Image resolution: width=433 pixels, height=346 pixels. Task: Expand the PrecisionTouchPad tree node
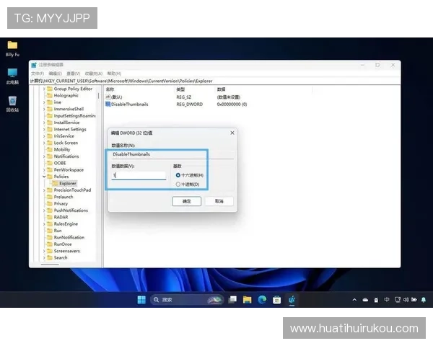(44, 190)
